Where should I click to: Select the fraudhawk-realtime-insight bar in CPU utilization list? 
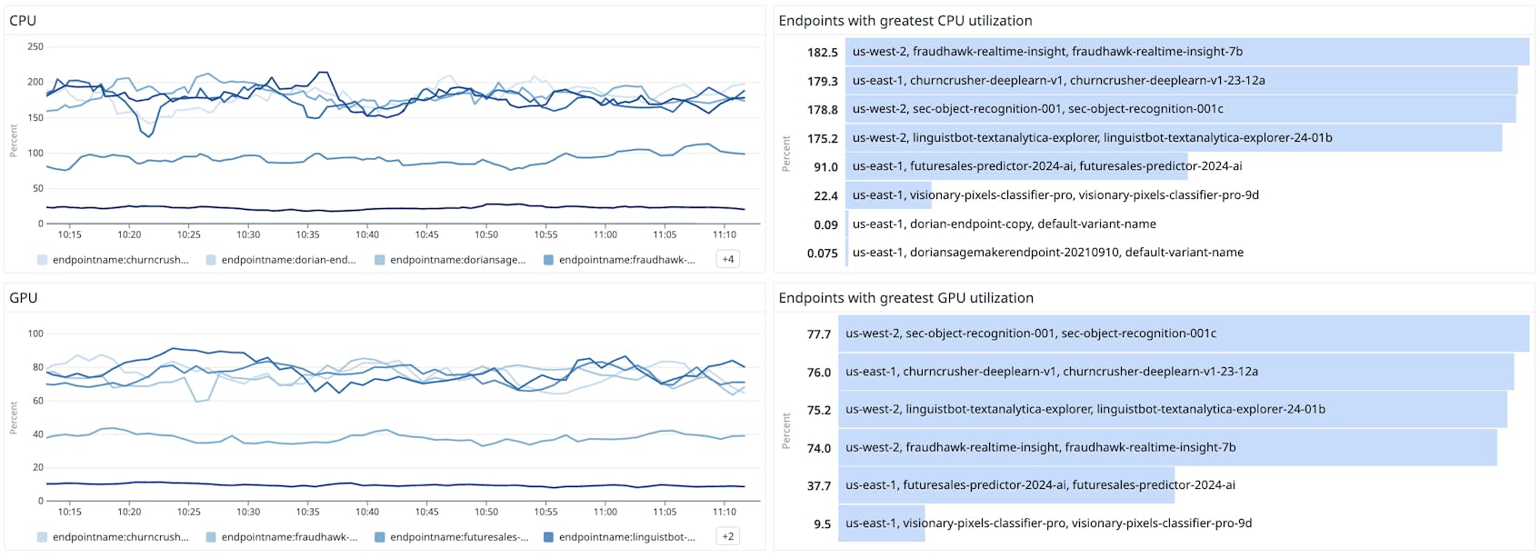tap(1186, 52)
